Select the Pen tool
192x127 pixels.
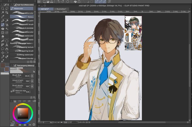3,21
